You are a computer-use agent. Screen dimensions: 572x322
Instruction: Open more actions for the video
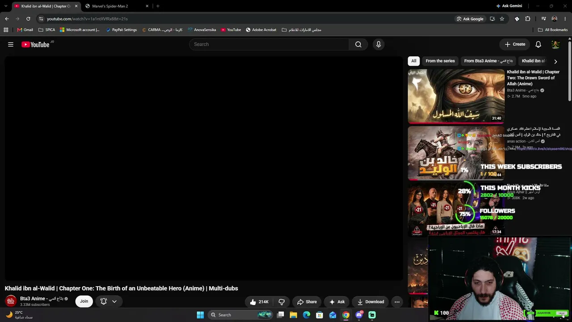tap(397, 302)
